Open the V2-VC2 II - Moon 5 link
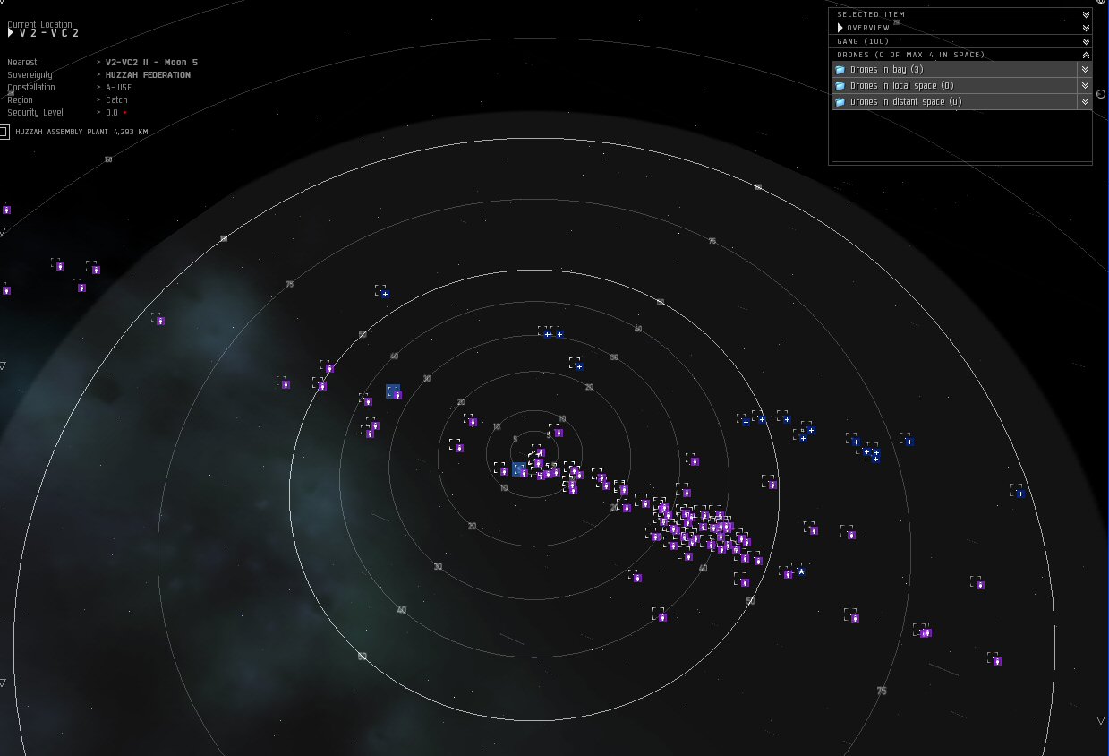Viewport: 1109px width, 756px height. [151, 63]
